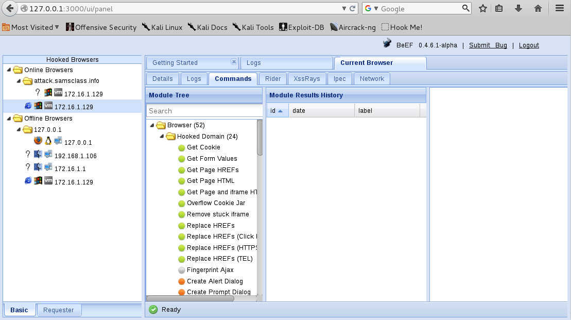The height and width of the screenshot is (320, 571).
Task: Collapse the Hooked Domain (24) folder
Action: (162, 137)
